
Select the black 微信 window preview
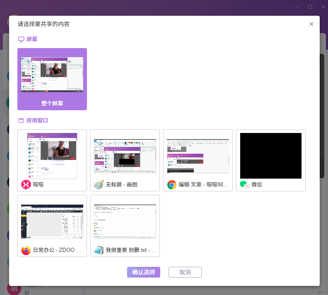271,155
